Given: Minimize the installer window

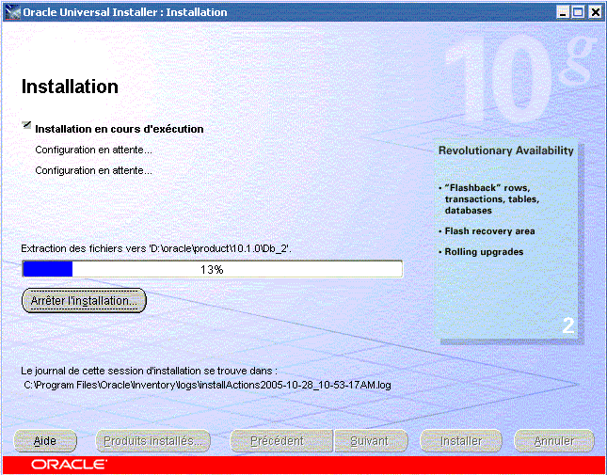Looking at the screenshot, I should (563, 12).
